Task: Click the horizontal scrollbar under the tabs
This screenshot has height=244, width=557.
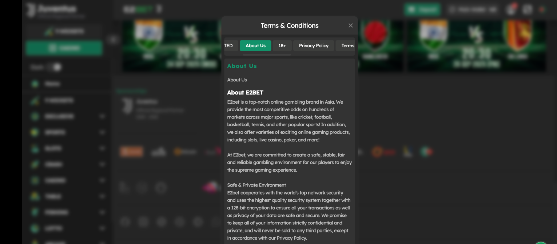Action: (267, 55)
